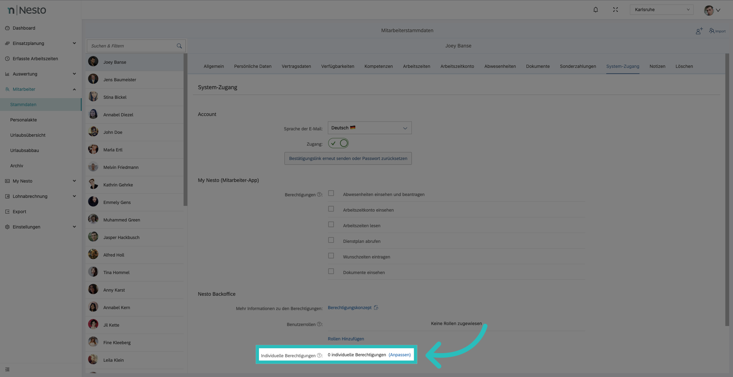The height and width of the screenshot is (377, 733).
Task: Open Sprache der E-Mail dropdown
Action: coord(369,128)
